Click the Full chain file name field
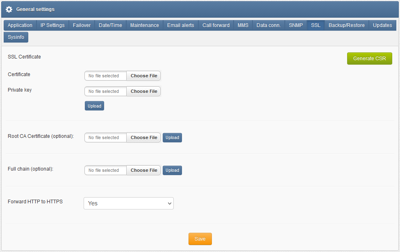 (x=106, y=170)
